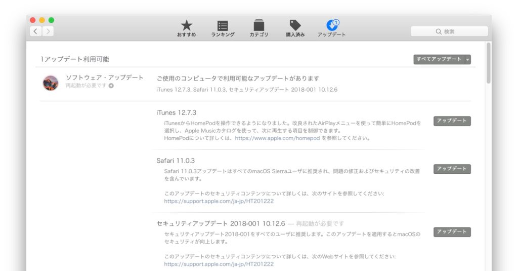Open the HT201222 support link under Safari 11.0.3
Viewport: 518px width, 271px height.
219,201
